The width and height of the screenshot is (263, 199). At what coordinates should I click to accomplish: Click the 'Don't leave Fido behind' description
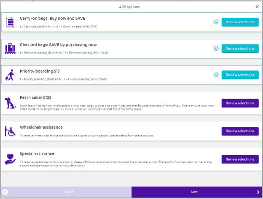pos(117,108)
